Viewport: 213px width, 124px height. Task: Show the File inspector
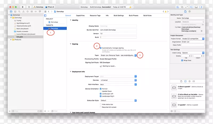pos(185,11)
